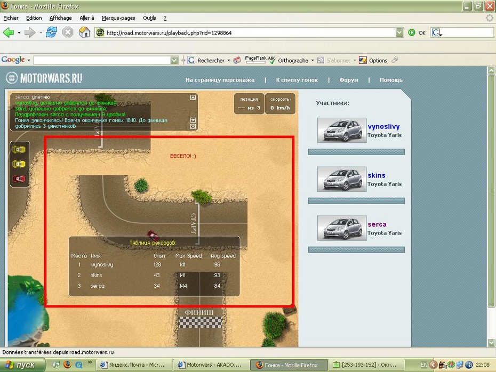Image resolution: width=496 pixels, height=372 pixels.
Task: Click the EN language indicator in tray
Action: click(x=424, y=365)
